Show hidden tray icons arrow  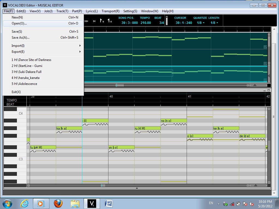coord(219,204)
